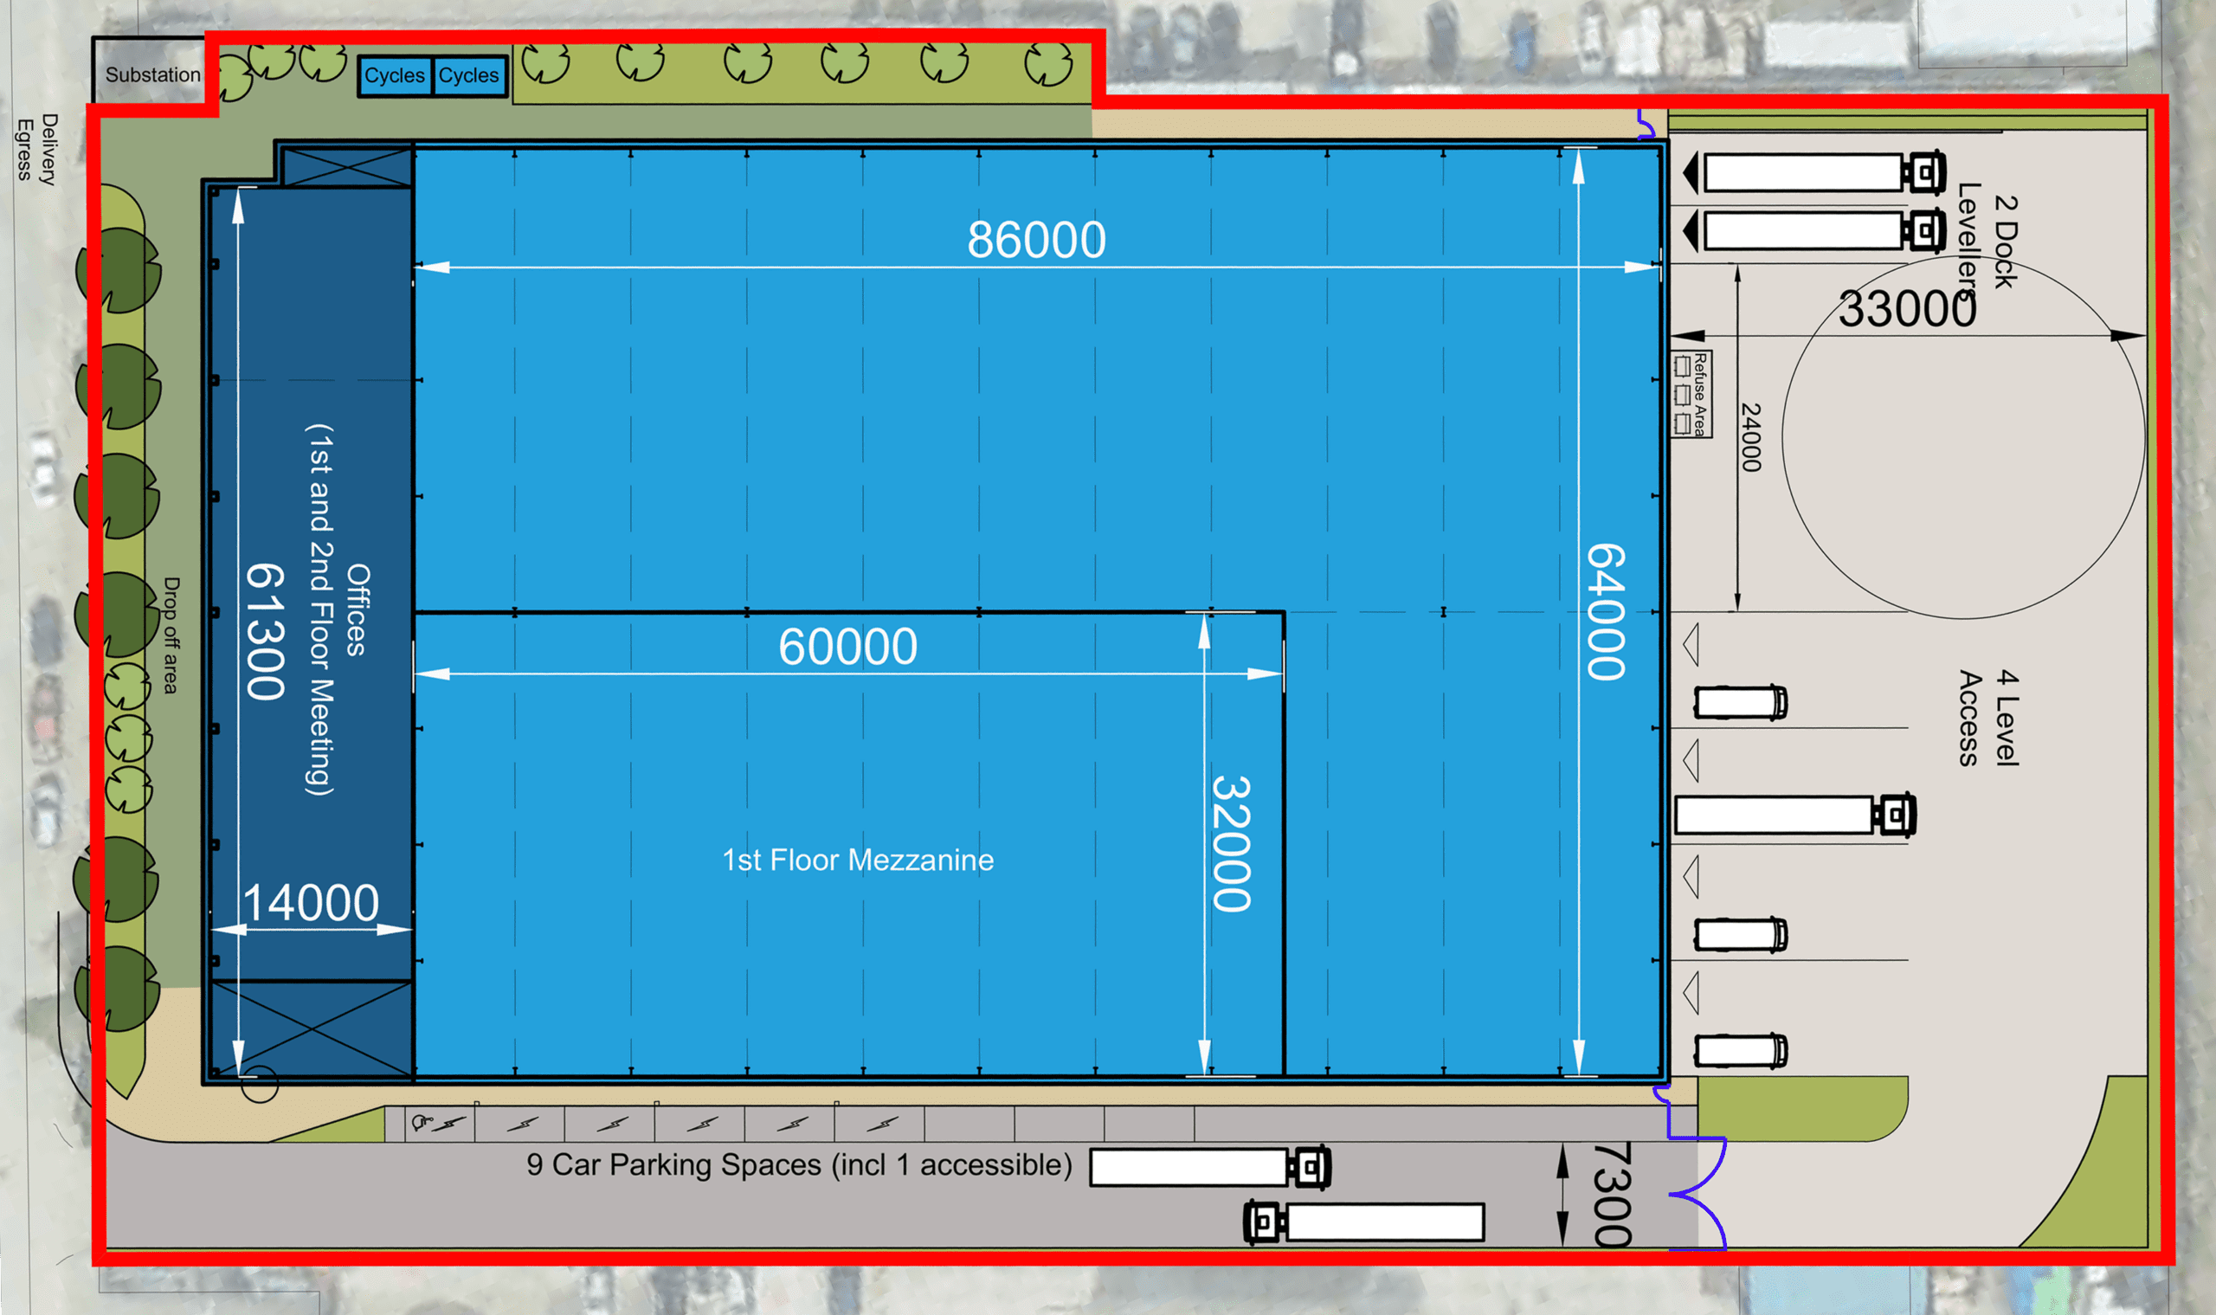This screenshot has width=2216, height=1315.
Task: Select the left-facing lorry on the access road
Action: coord(1364,1222)
